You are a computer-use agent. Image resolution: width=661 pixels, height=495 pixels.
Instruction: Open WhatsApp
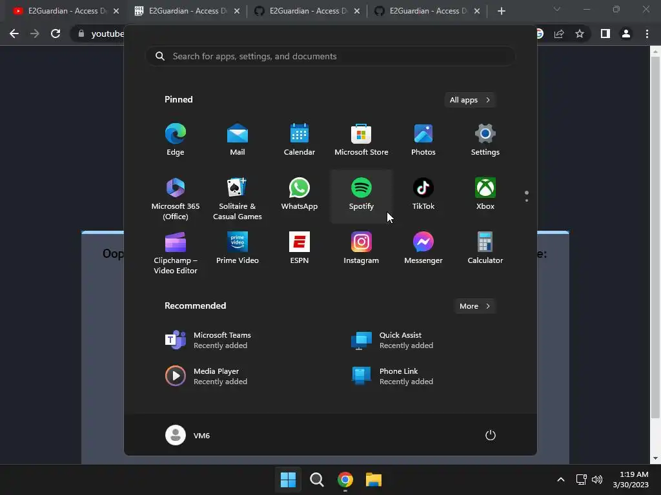[300, 195]
